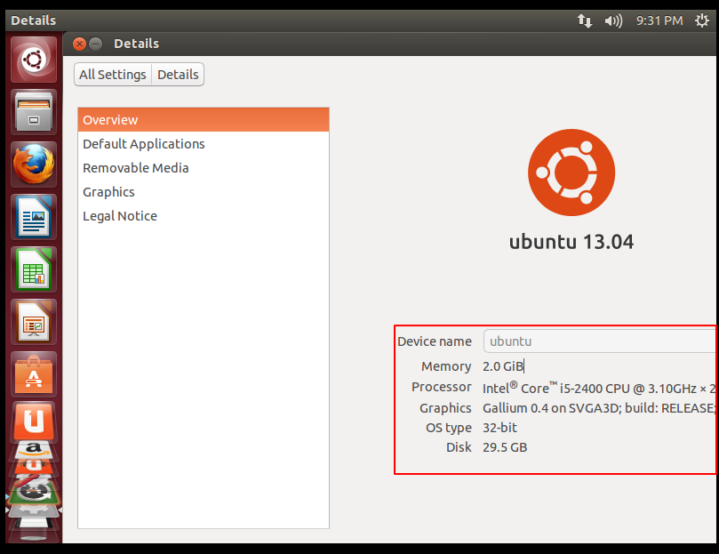Click the ubuntu 13.04 version text
719x554 pixels.
pyautogui.click(x=571, y=242)
